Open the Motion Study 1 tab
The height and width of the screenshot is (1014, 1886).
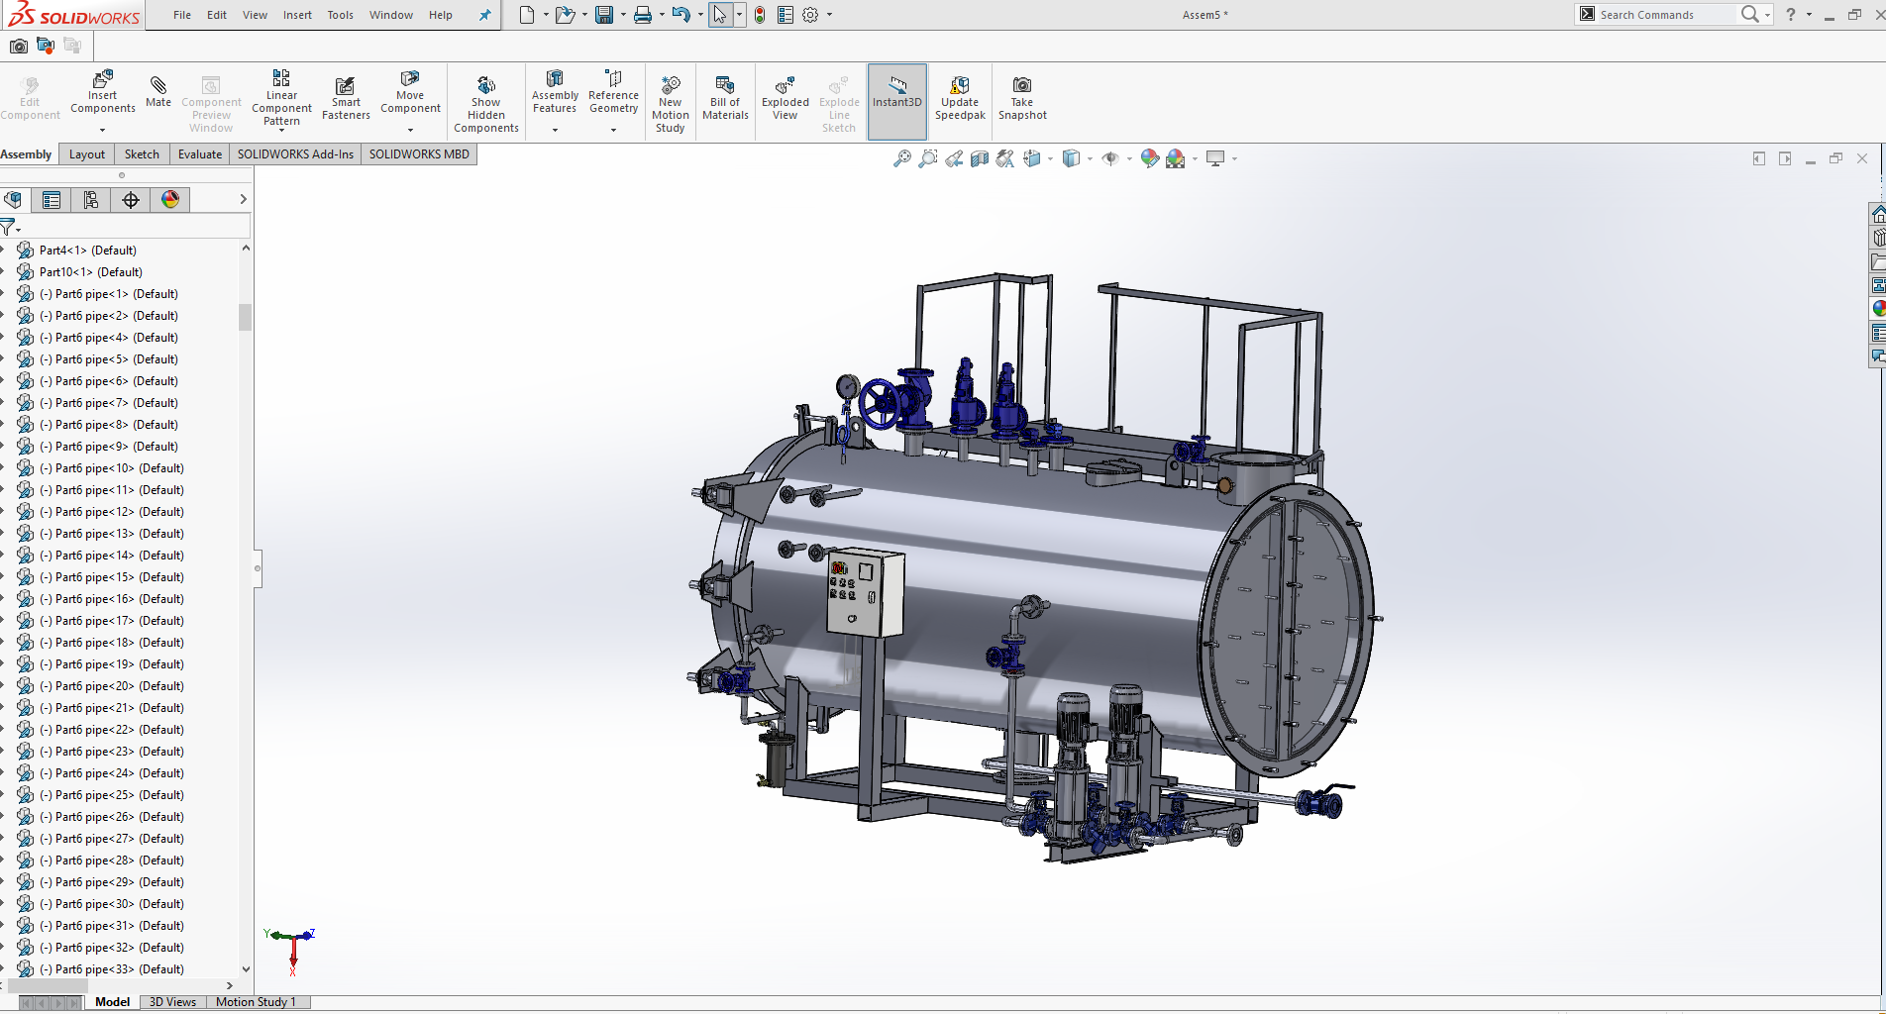click(256, 1002)
